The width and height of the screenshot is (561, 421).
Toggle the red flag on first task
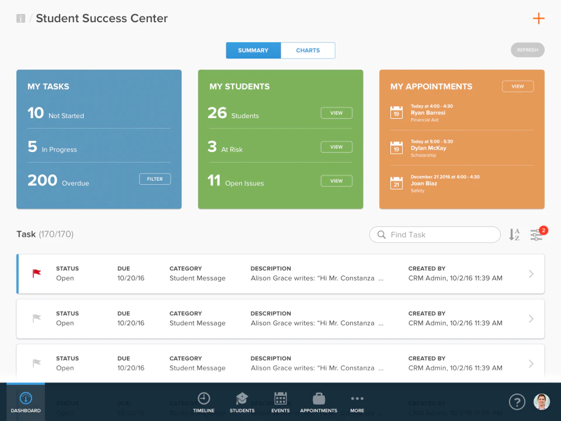click(x=37, y=274)
